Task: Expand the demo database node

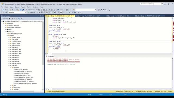Action: pos(5,29)
